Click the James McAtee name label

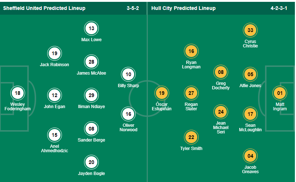[x=91, y=73]
